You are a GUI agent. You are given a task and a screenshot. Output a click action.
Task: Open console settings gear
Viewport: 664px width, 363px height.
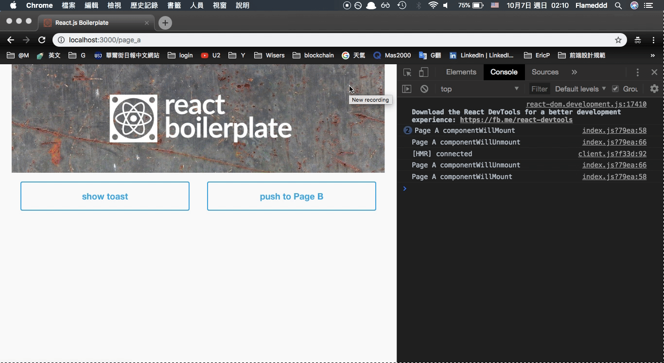[x=654, y=89]
